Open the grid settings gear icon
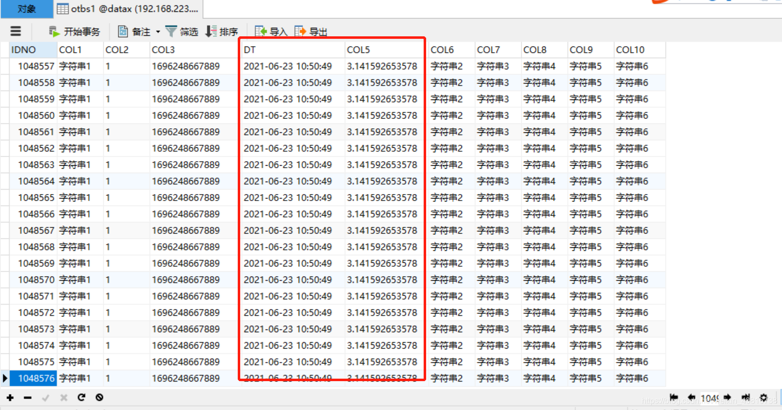This screenshot has height=410, width=782. [x=764, y=398]
